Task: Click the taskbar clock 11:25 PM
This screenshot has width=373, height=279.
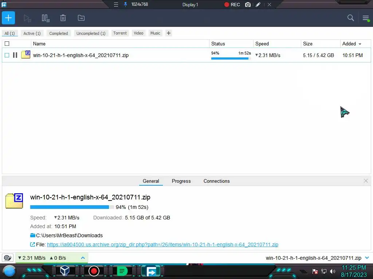Action: click(354, 268)
